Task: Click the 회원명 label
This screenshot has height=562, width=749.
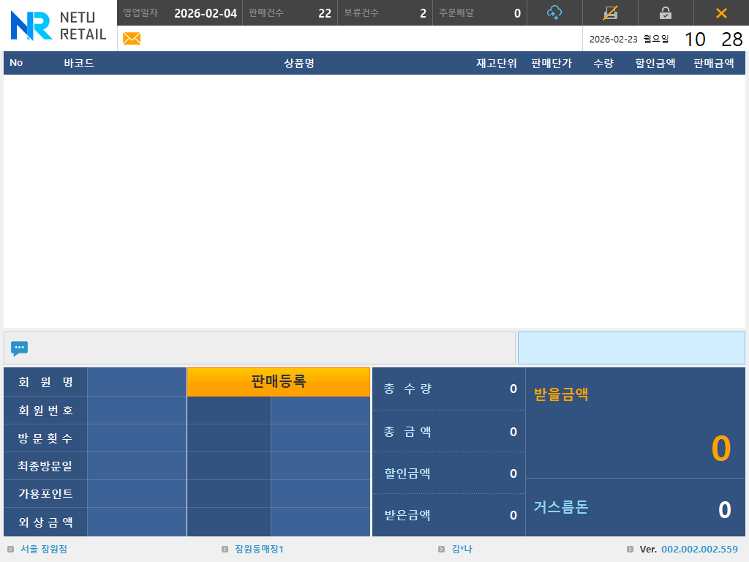Action: click(45, 382)
